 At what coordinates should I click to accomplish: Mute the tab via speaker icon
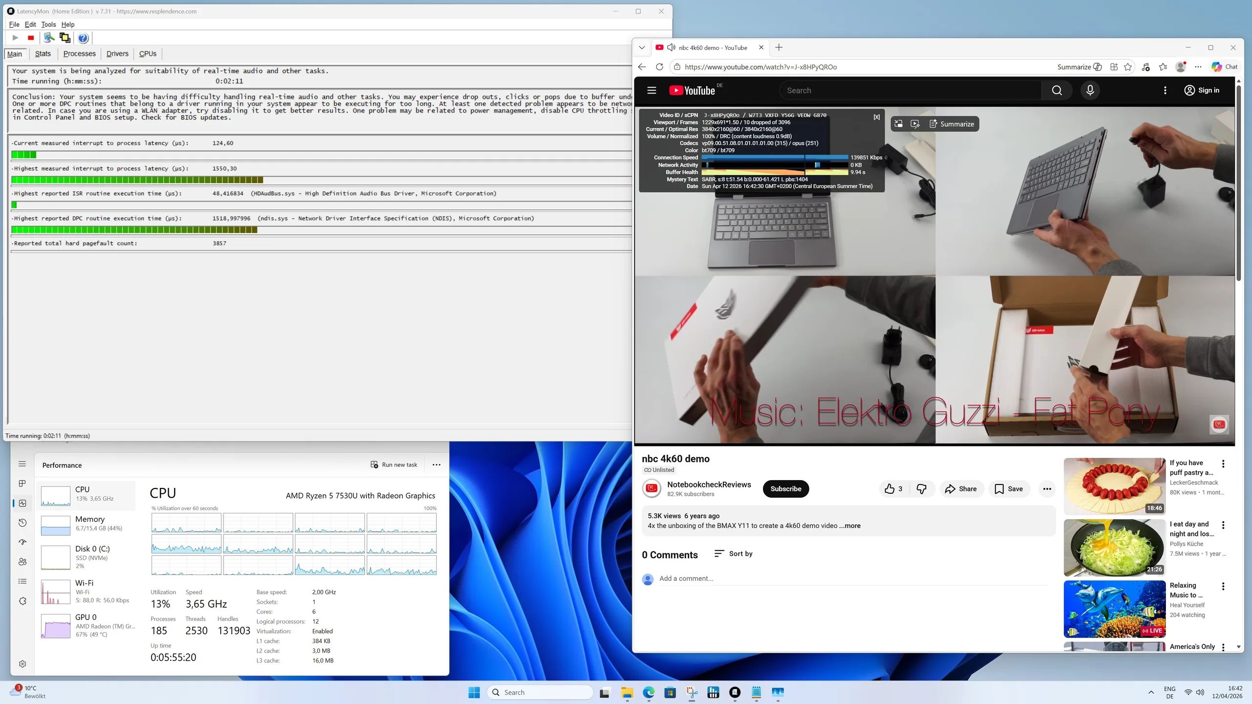tap(671, 47)
